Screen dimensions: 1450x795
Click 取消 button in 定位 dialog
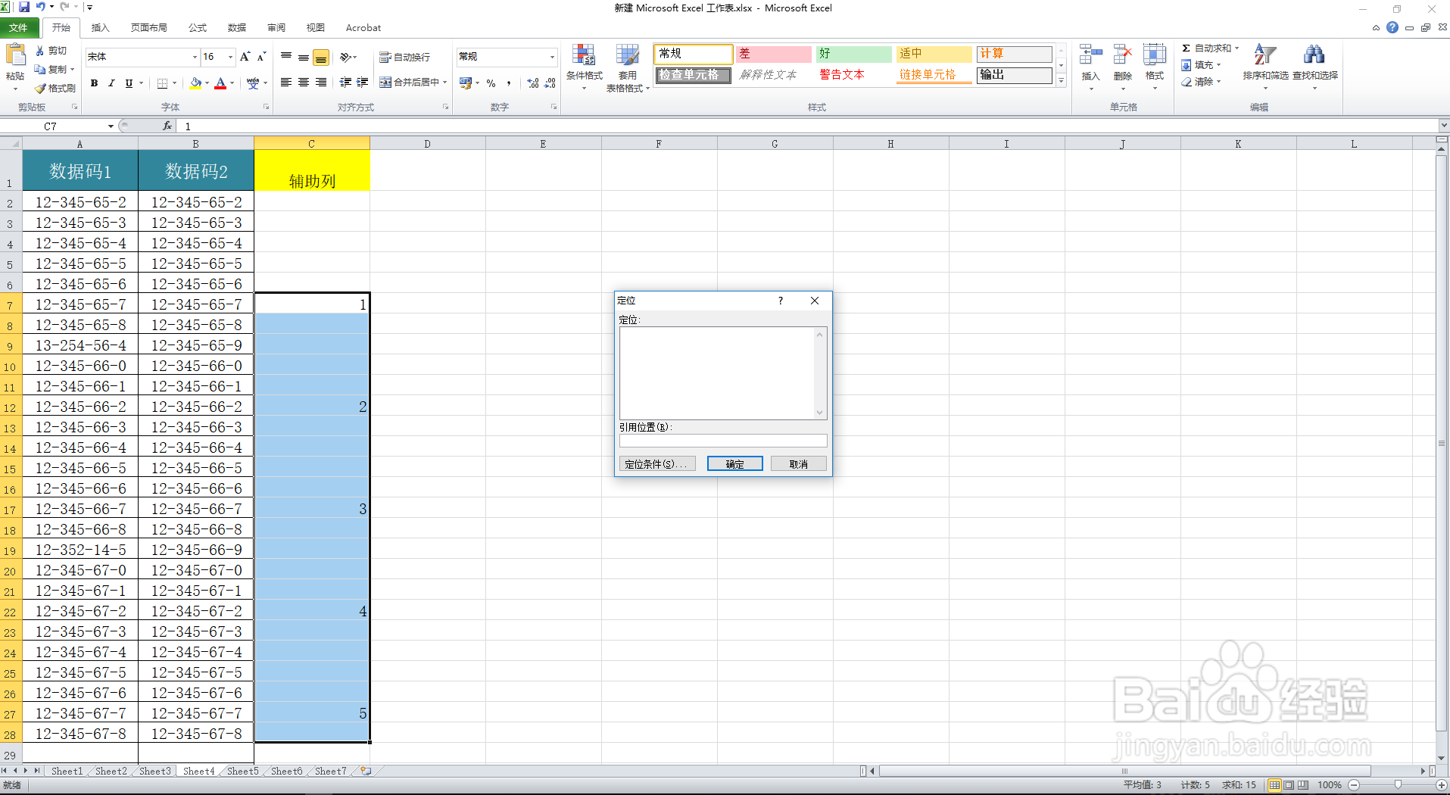pos(798,464)
